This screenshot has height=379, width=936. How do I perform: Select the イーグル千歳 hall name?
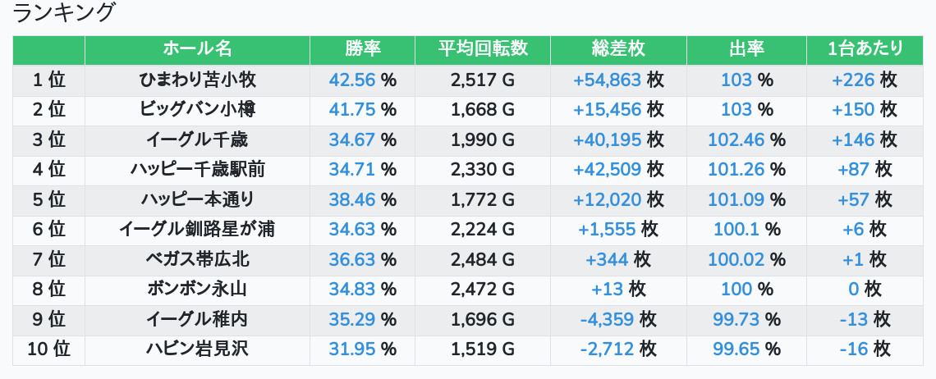tap(197, 139)
